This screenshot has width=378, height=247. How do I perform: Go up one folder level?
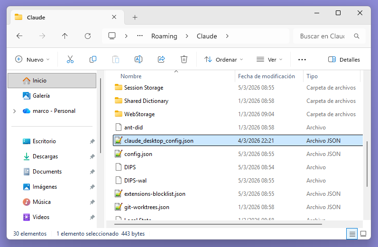tap(65, 36)
